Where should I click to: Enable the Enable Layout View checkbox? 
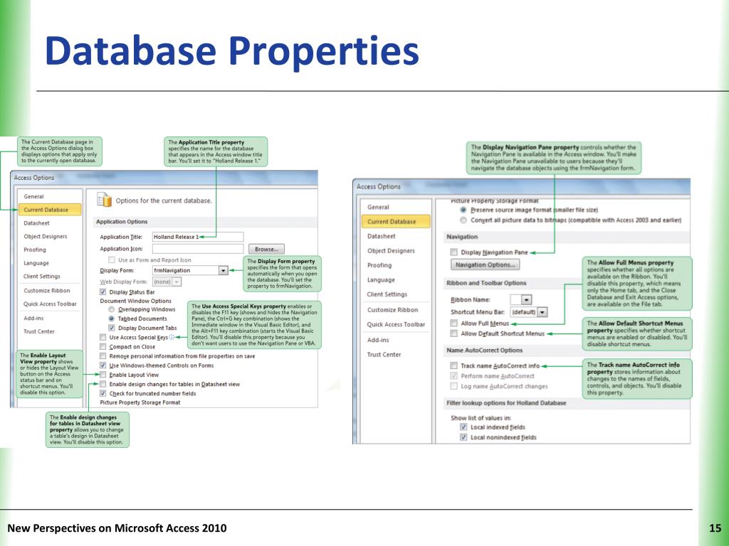pos(103,375)
